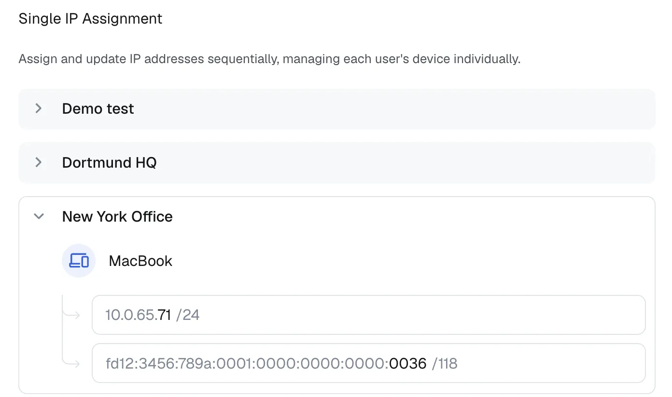This screenshot has width=672, height=397.
Task: Click the laptop symbol in New York Office
Action: click(x=79, y=261)
